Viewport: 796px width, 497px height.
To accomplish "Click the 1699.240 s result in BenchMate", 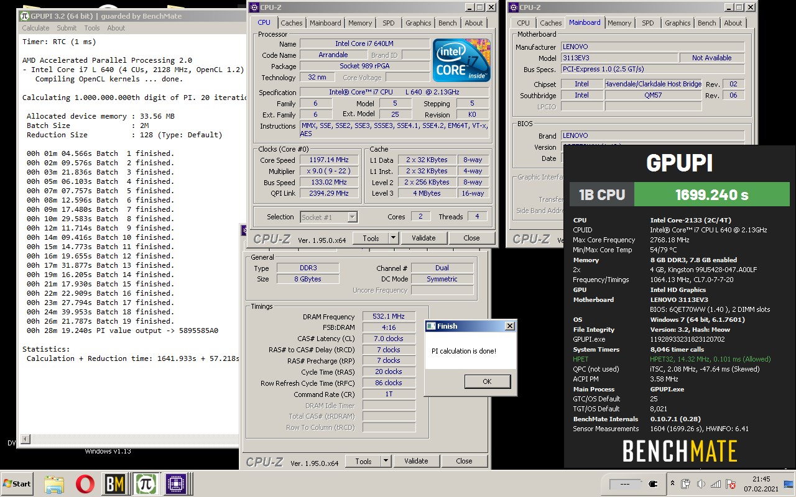I will coord(711,194).
